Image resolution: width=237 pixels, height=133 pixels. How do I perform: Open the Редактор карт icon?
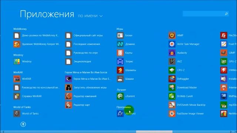69,105
